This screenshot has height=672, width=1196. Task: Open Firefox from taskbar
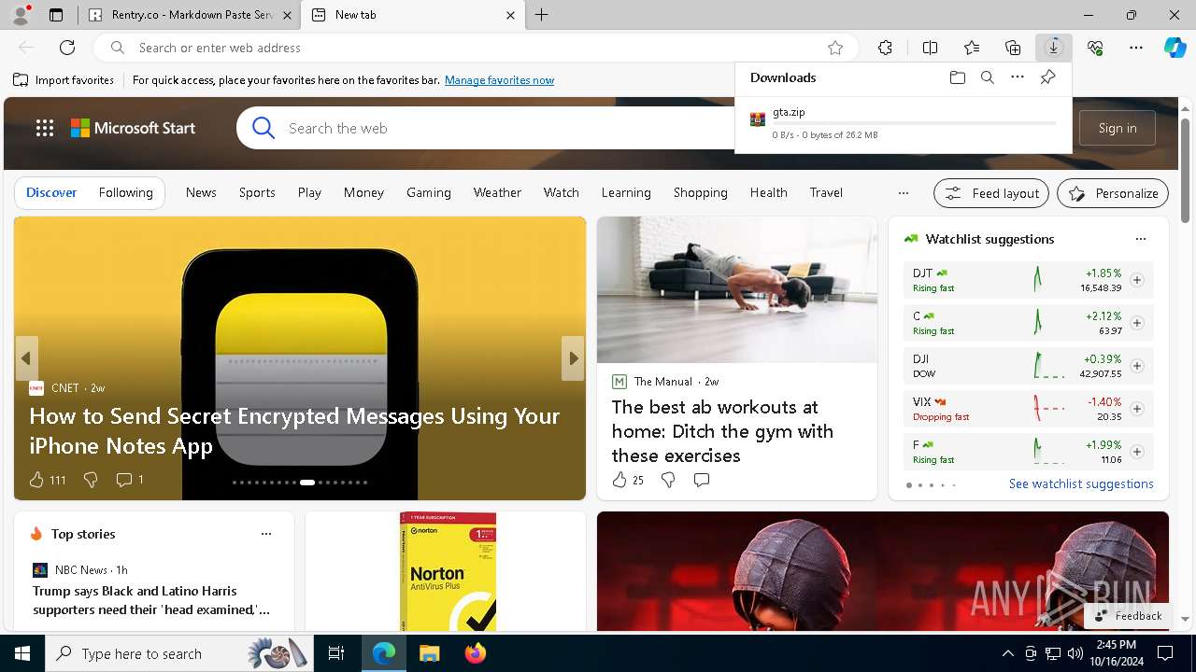pyautogui.click(x=476, y=653)
